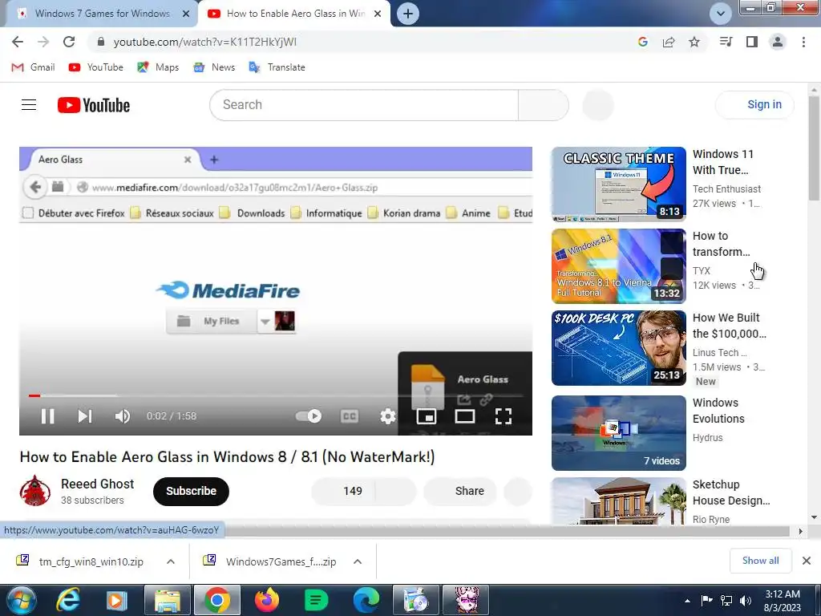Open Gmail bookmark
The image size is (821, 616).
point(33,67)
